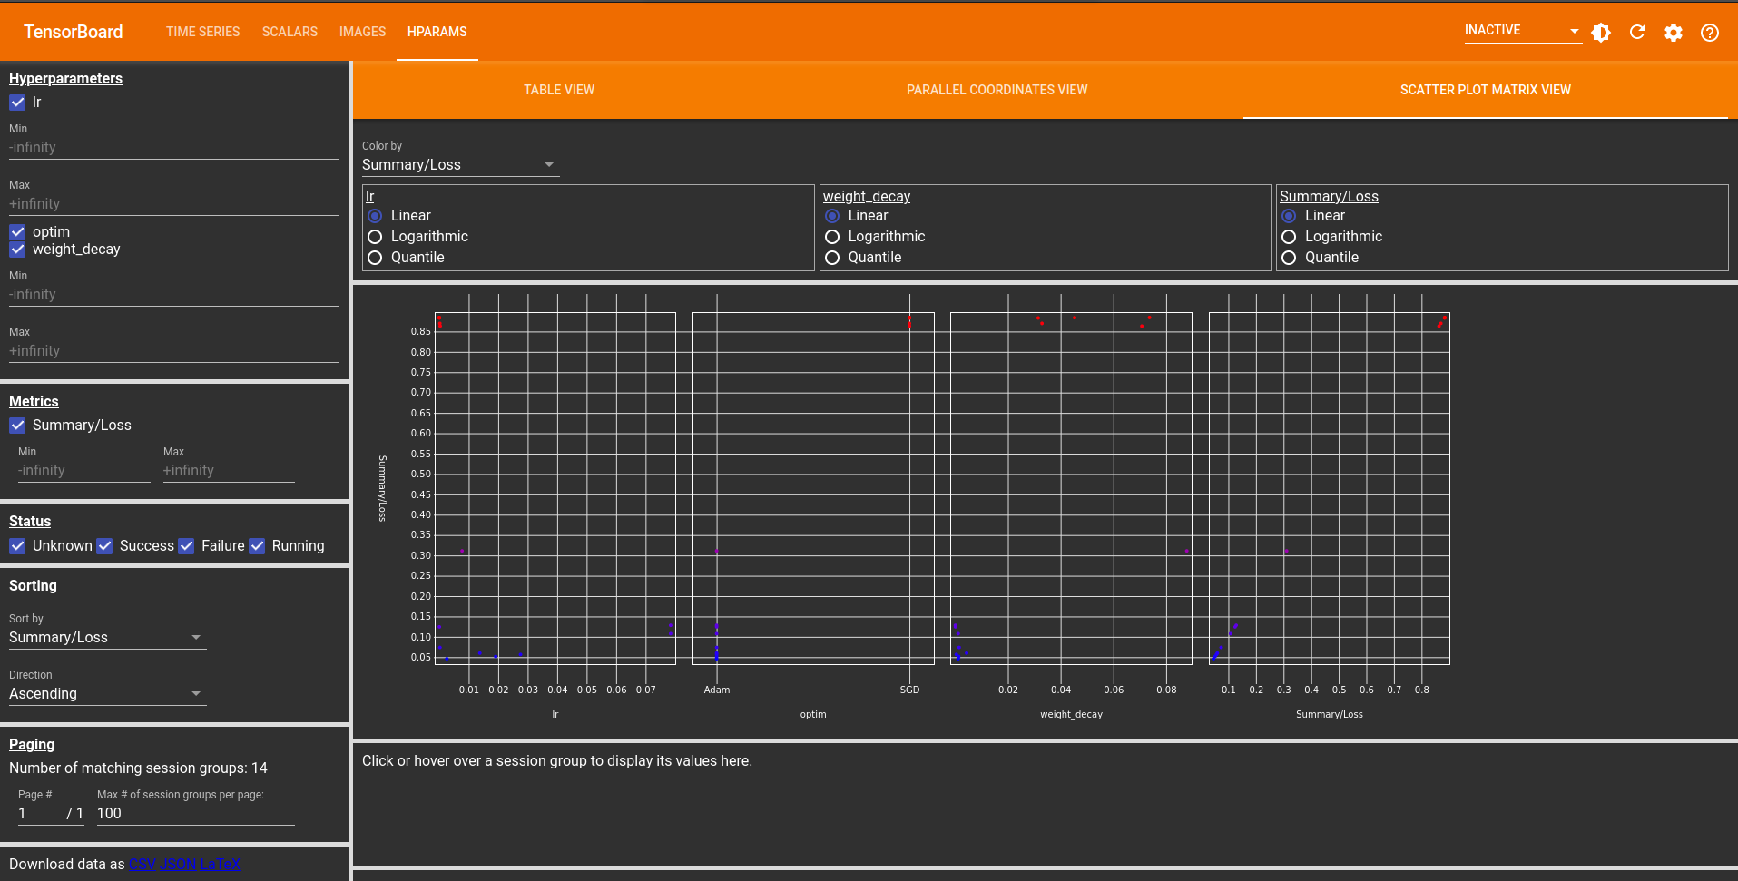Open the Sort by dropdown
Screen dimensions: 1738x881
tap(107, 638)
